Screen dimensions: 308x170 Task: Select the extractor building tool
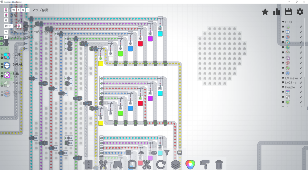(132, 164)
